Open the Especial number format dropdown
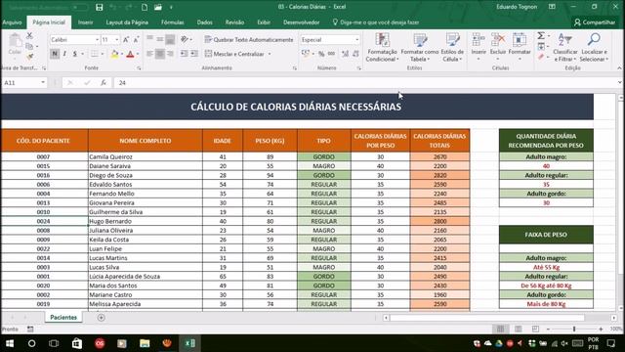This screenshot has width=625, height=352. point(356,39)
